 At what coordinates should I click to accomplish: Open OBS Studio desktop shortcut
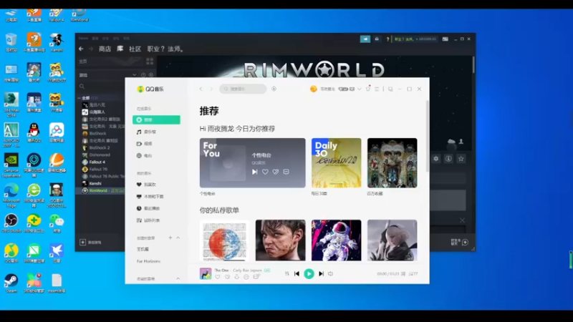point(11,223)
